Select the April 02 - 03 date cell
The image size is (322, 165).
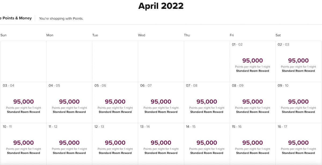(298, 61)
